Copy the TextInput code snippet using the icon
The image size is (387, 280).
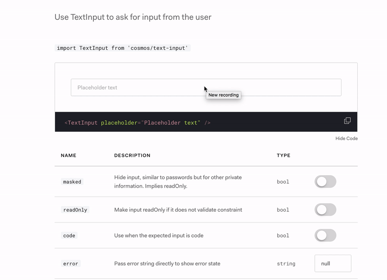[347, 121]
